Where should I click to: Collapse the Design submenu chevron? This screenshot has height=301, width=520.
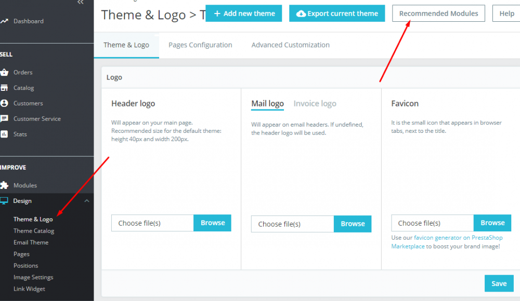tap(86, 201)
